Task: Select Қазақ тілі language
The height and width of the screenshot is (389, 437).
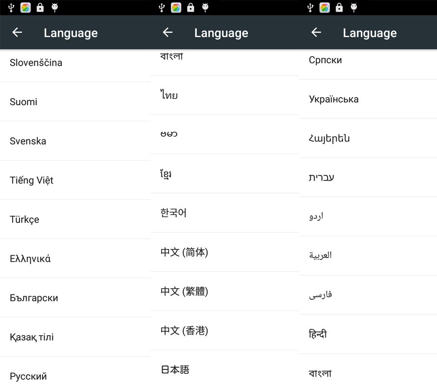Action: [x=32, y=337]
